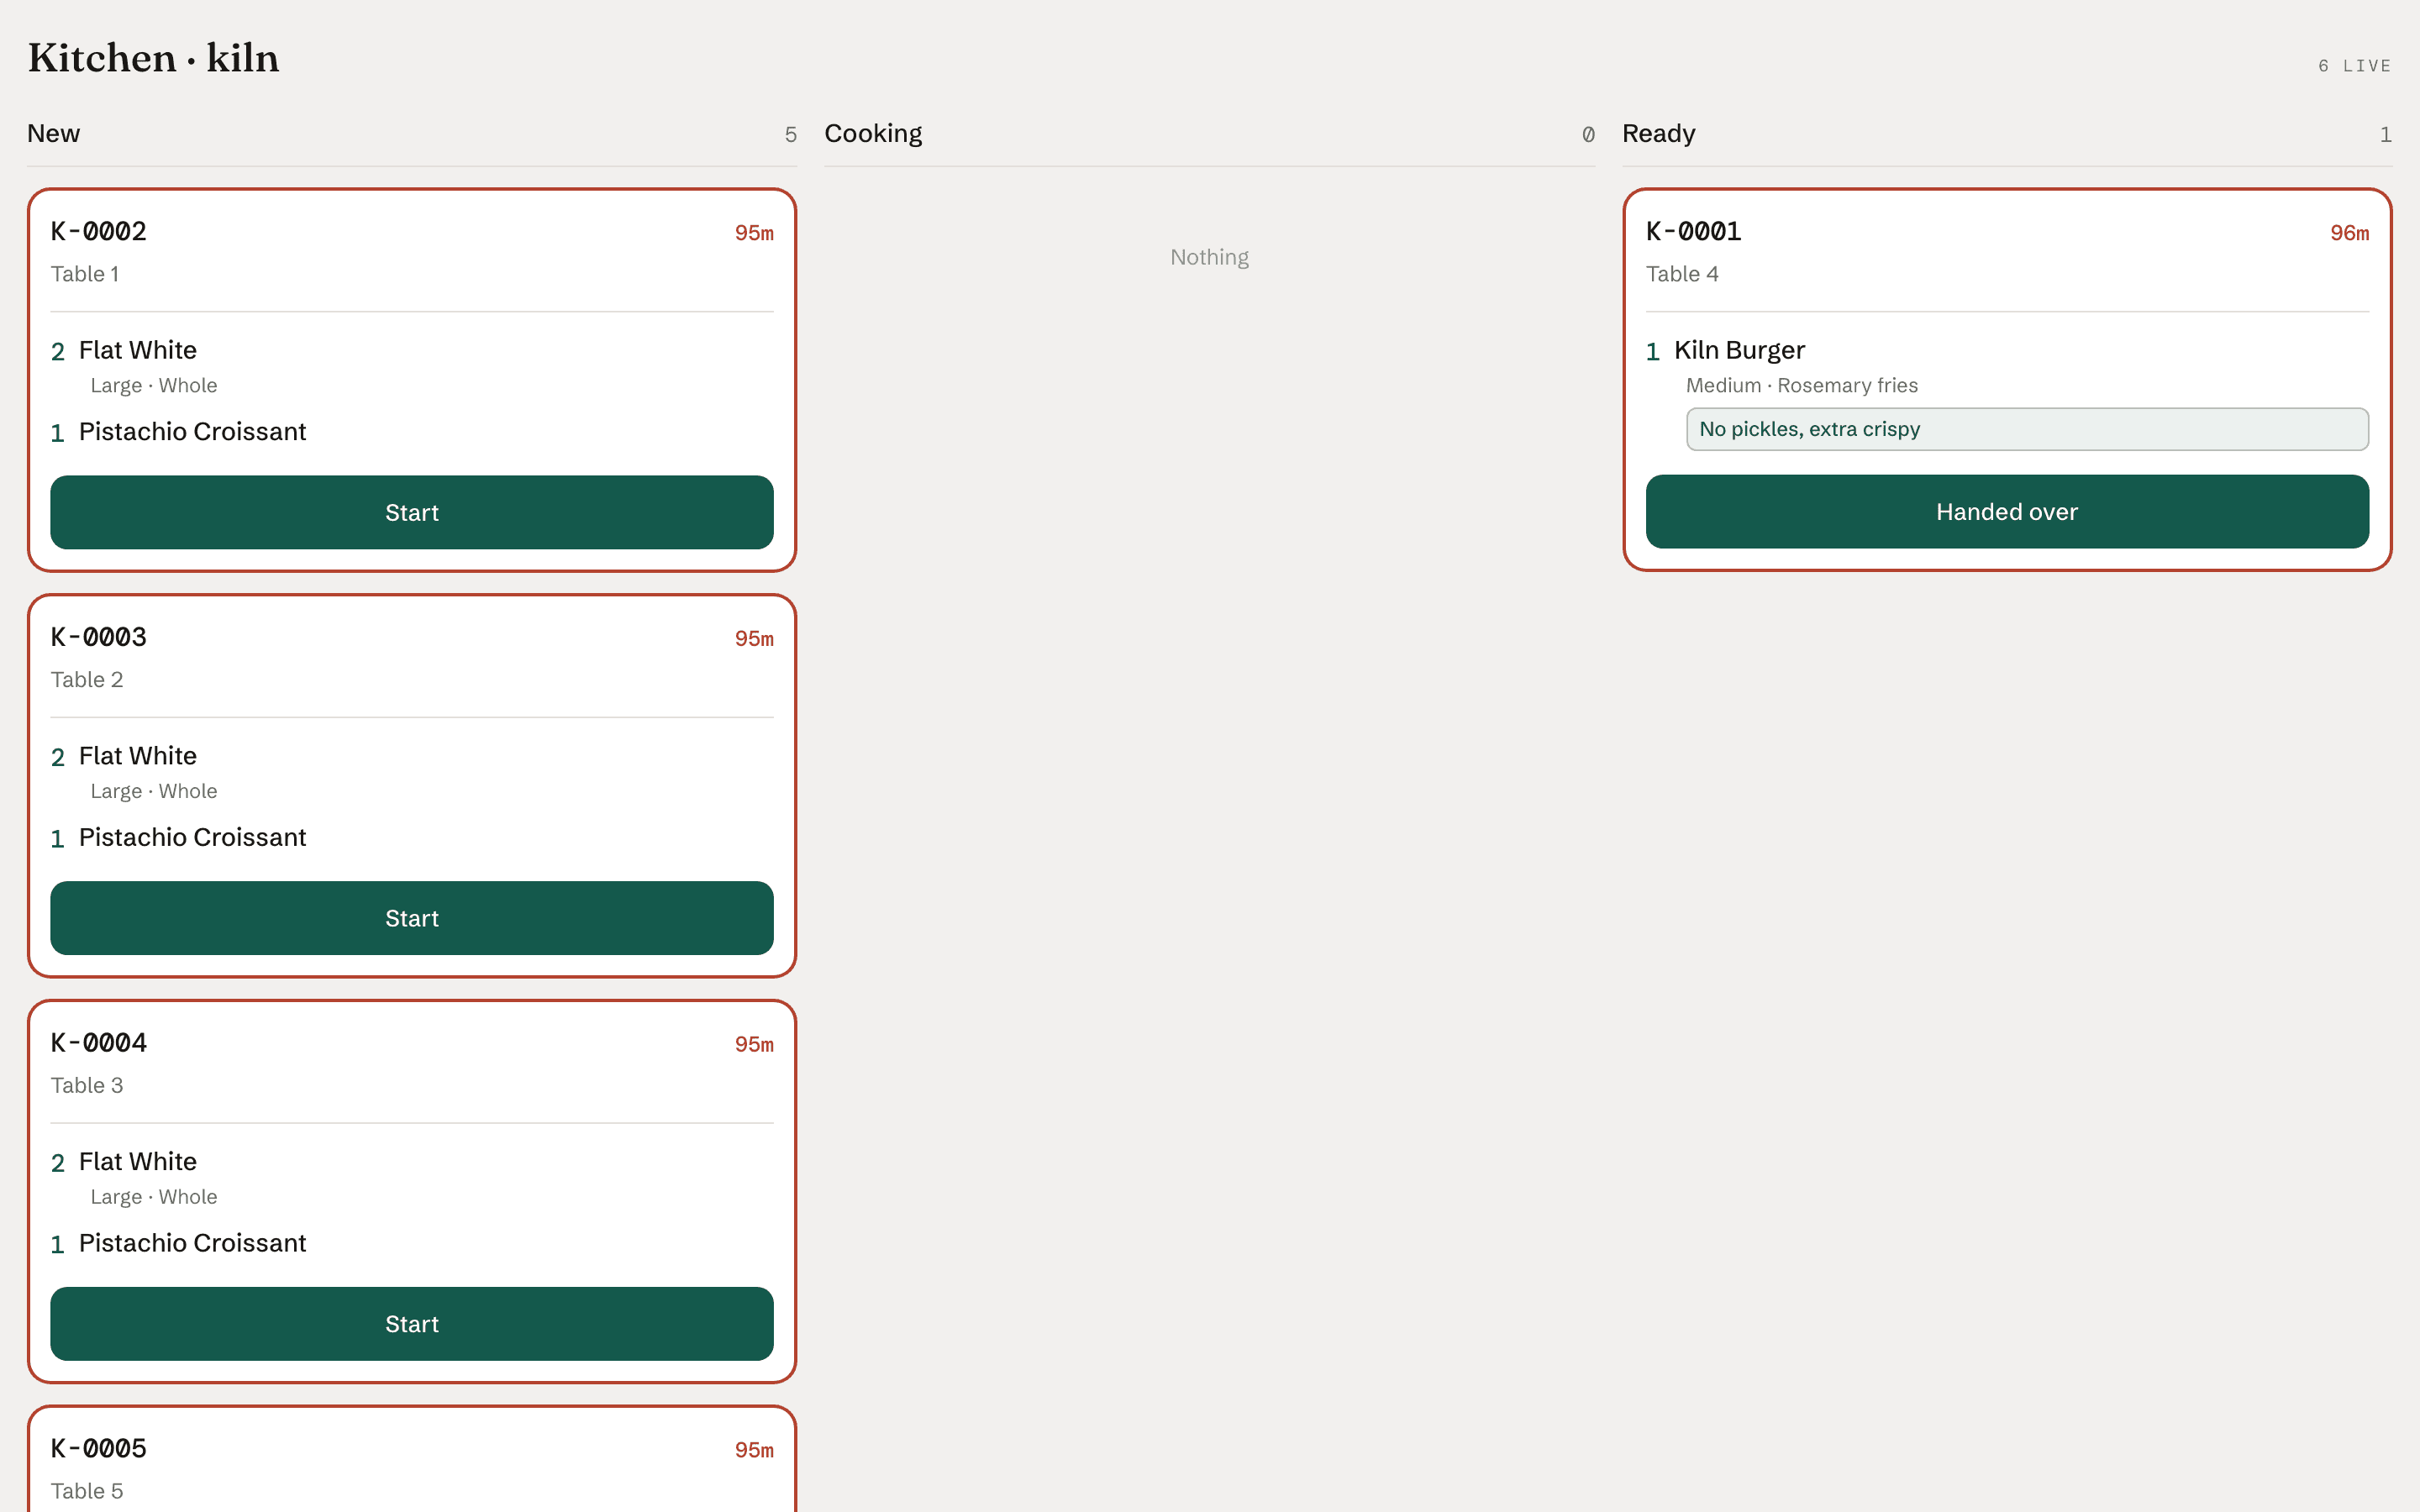Select the K-0002 order number
The width and height of the screenshot is (2420, 1512).
pyautogui.click(x=99, y=232)
